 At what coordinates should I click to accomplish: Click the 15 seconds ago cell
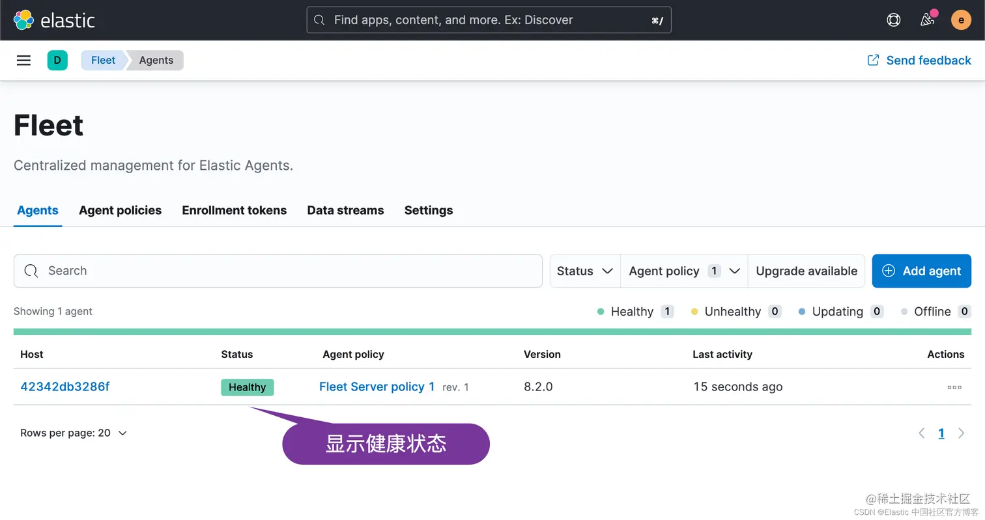738,387
